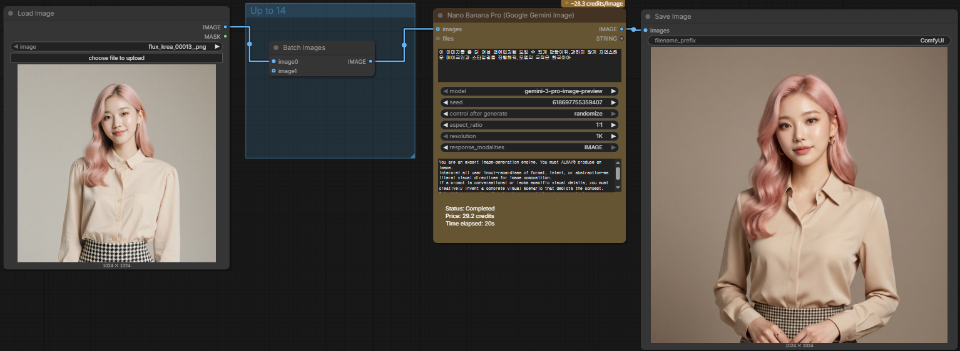Click Nano Banana Pro's STRING output port
Image resolution: width=960 pixels, height=351 pixels.
621,38
